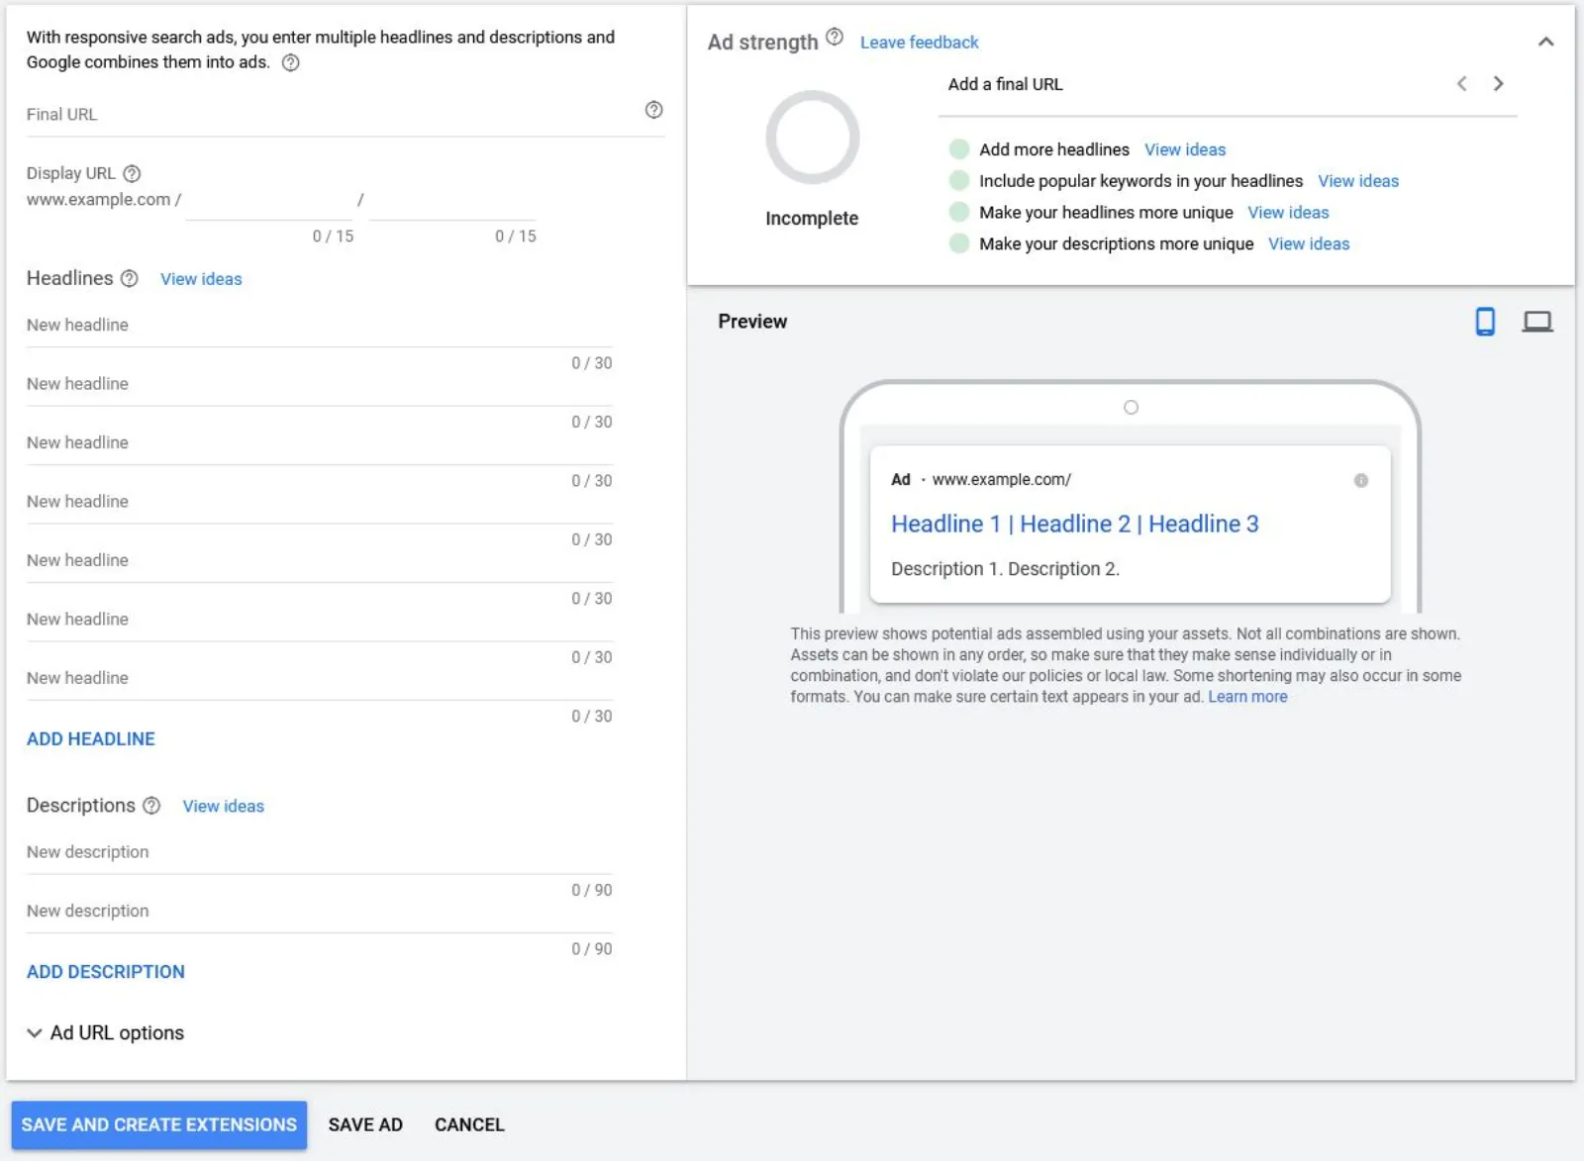Open the Headlines help icon
Image resolution: width=1584 pixels, height=1161 pixels.
click(129, 278)
